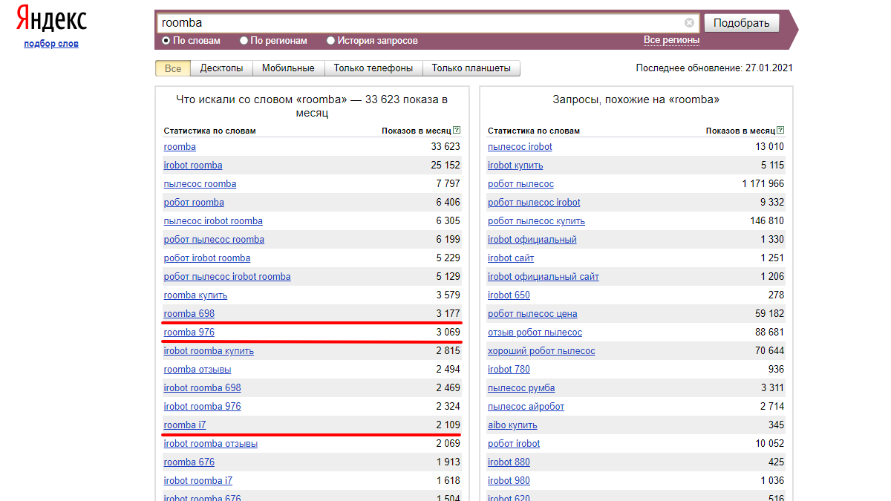
Task: Open the irobot официальный сайт link
Action: [544, 277]
